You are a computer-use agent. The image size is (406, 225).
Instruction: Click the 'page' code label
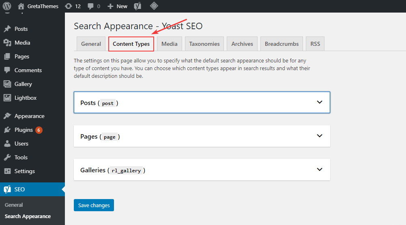pyautogui.click(x=110, y=137)
